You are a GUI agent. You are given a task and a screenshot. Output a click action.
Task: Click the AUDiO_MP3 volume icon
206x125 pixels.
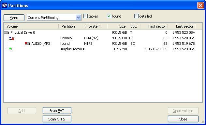click(x=27, y=44)
